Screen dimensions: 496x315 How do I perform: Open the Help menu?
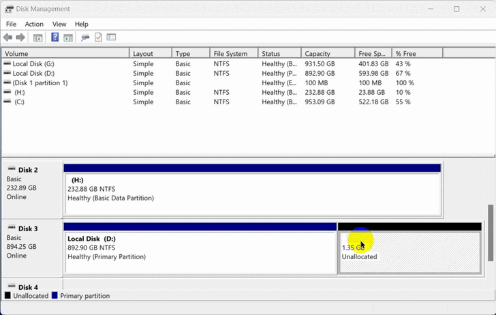[x=81, y=24]
